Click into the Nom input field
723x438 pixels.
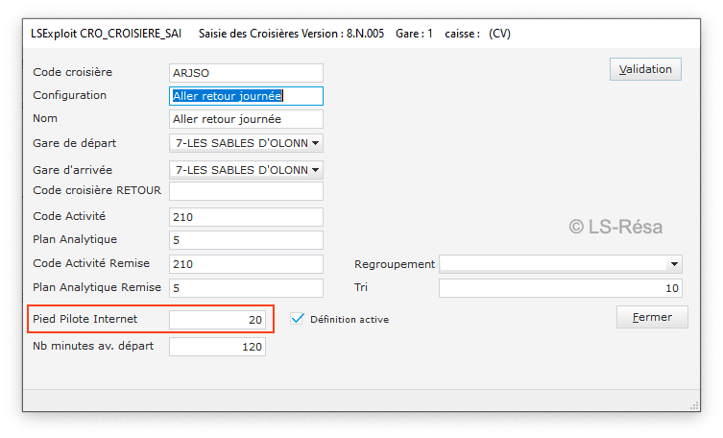click(x=245, y=119)
